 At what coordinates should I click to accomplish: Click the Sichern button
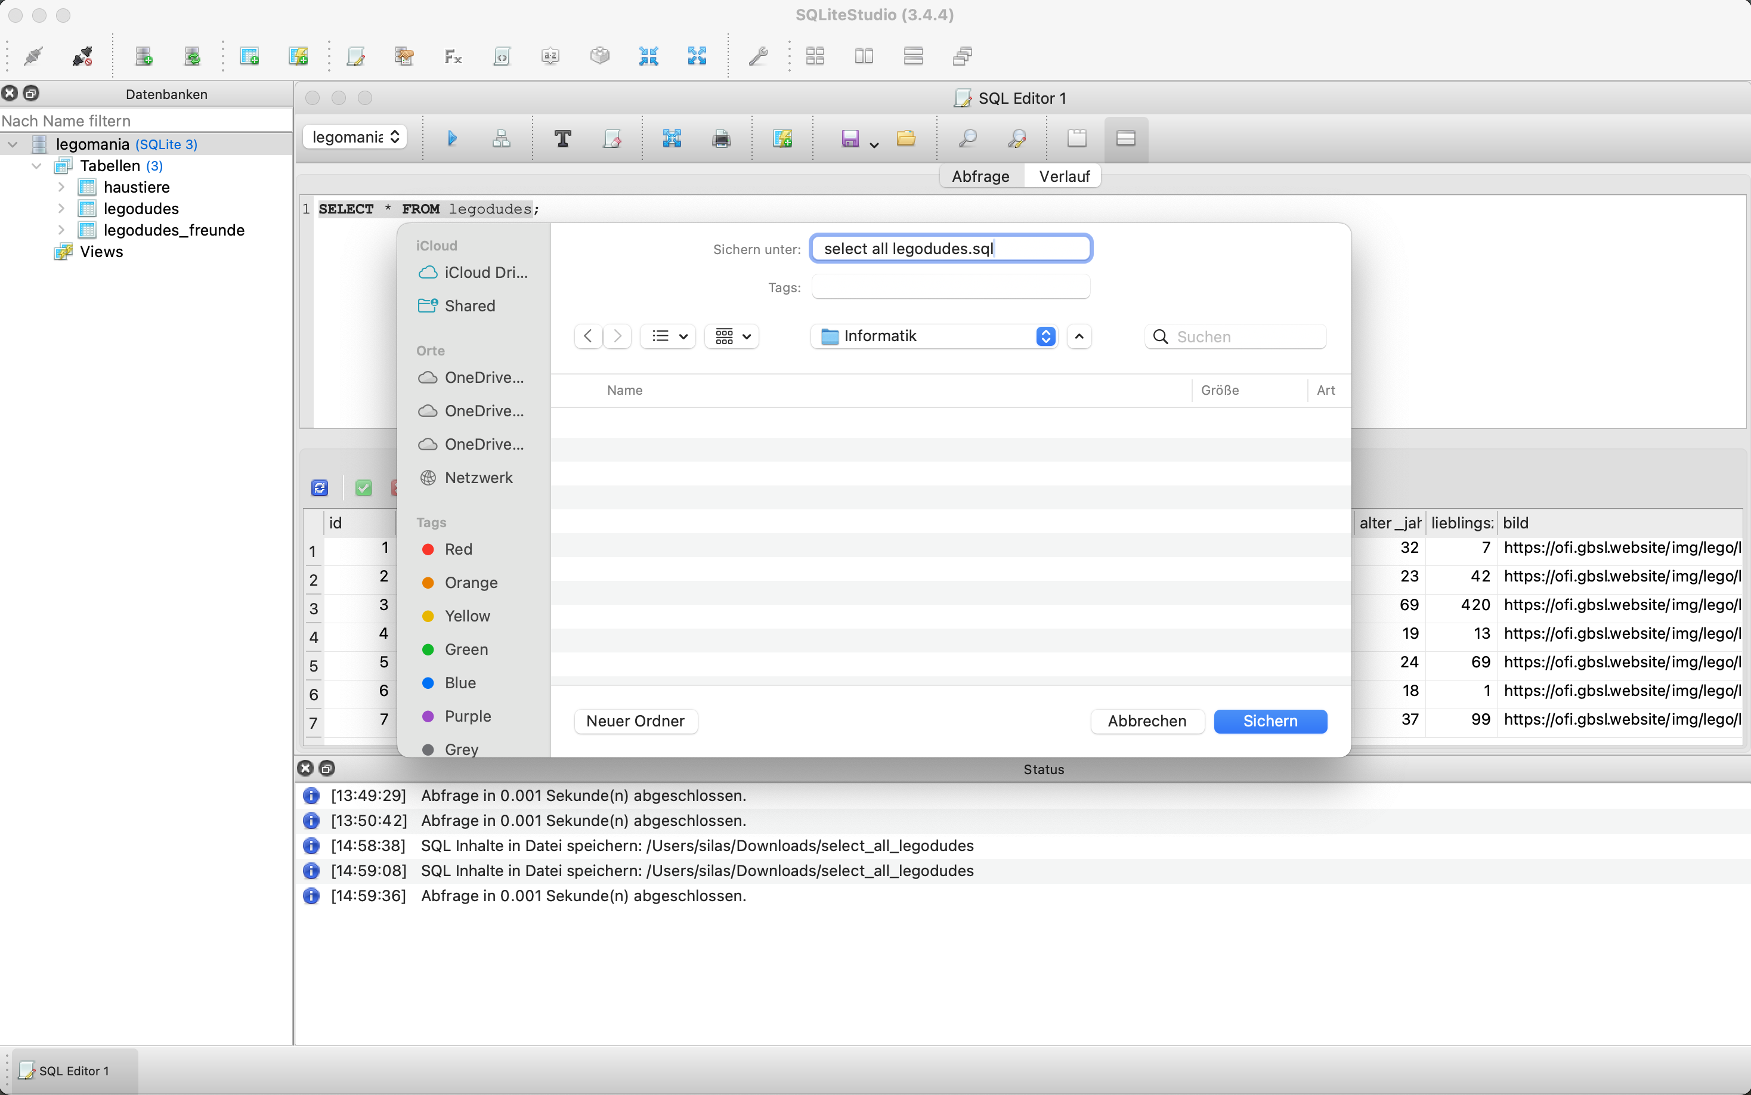click(x=1270, y=720)
